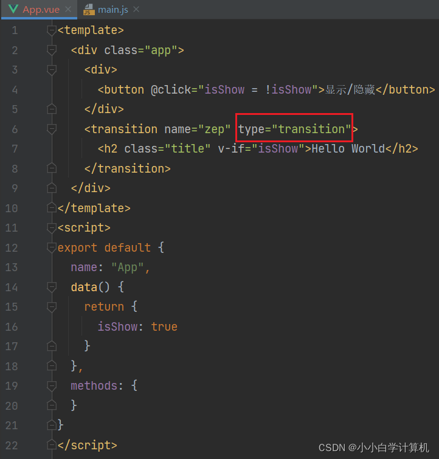Click the return keyword

coord(104,307)
